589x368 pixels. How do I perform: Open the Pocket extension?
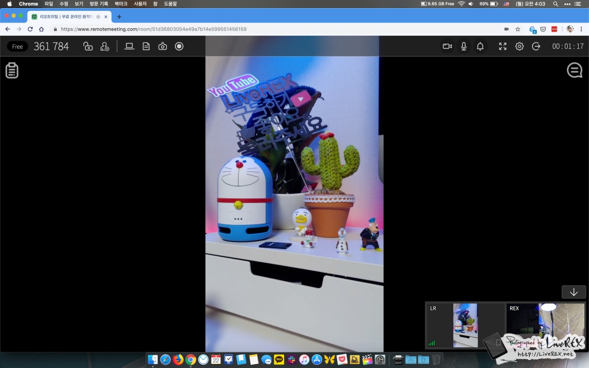pos(543,29)
